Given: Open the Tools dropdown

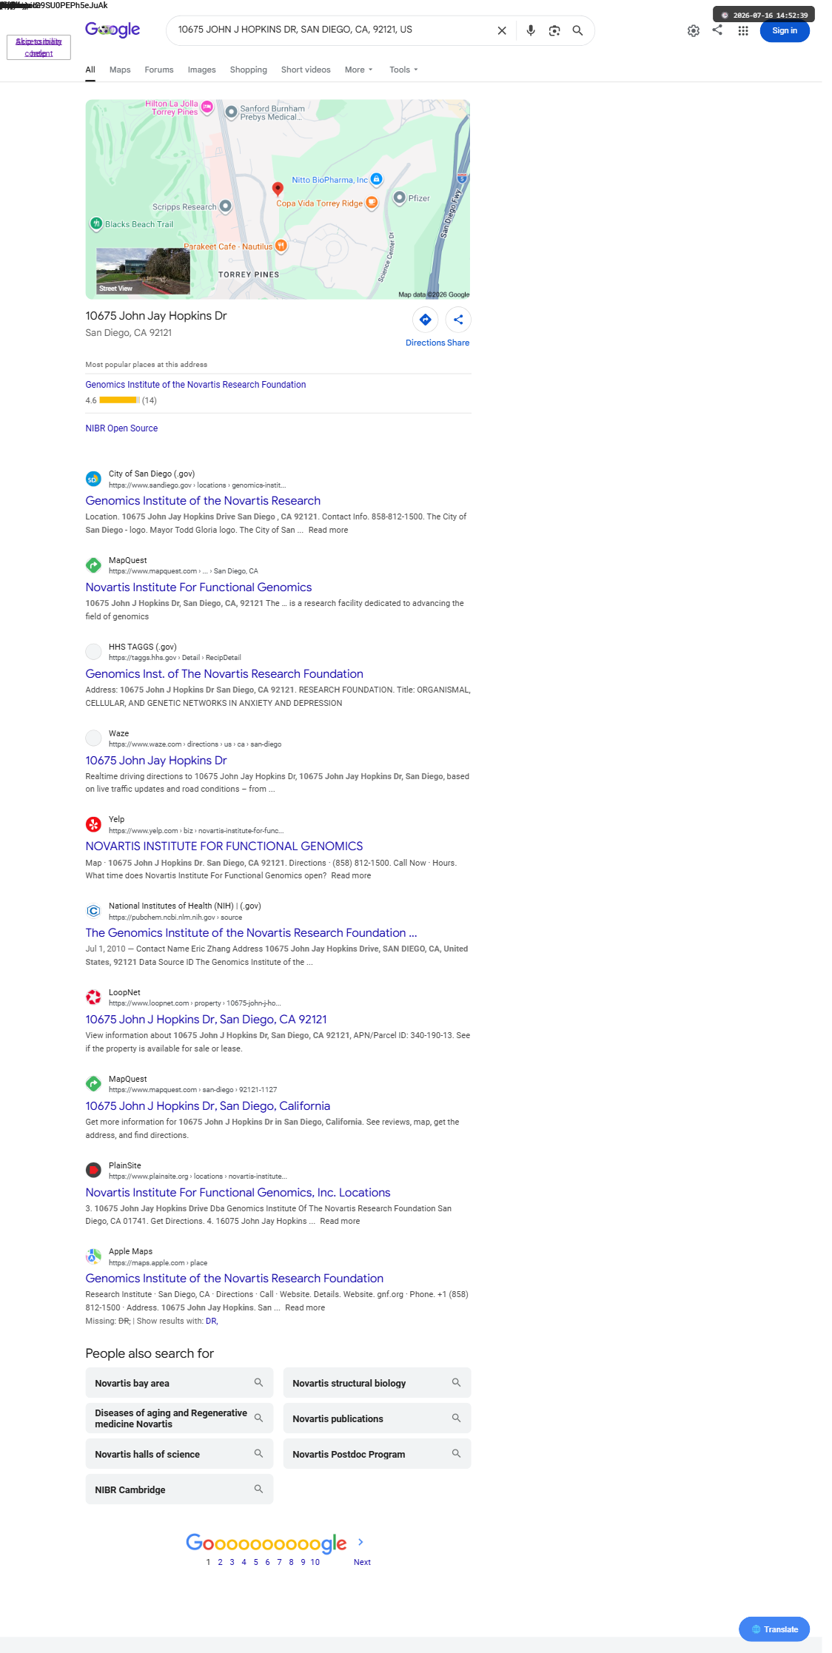Looking at the screenshot, I should (403, 70).
